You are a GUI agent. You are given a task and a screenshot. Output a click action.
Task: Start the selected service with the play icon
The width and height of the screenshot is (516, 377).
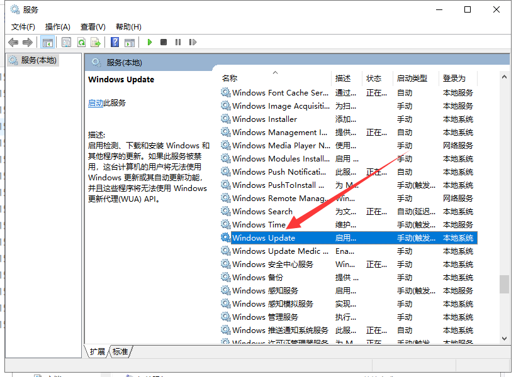(149, 41)
